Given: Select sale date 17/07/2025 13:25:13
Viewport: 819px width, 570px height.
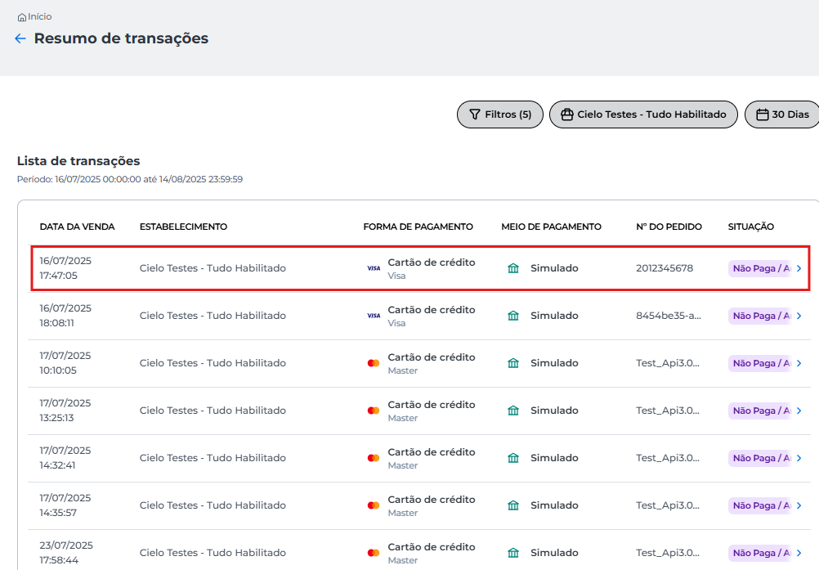Looking at the screenshot, I should pyautogui.click(x=65, y=411).
